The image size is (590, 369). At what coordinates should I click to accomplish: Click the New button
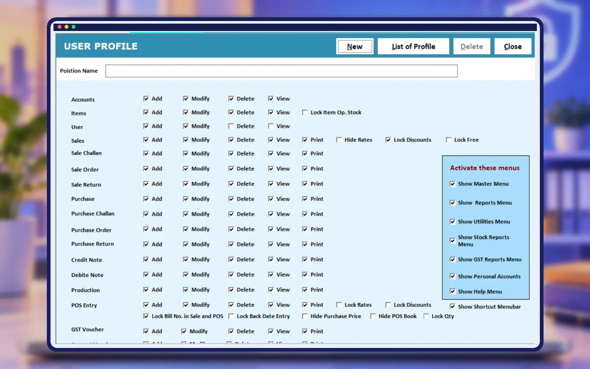pos(355,46)
